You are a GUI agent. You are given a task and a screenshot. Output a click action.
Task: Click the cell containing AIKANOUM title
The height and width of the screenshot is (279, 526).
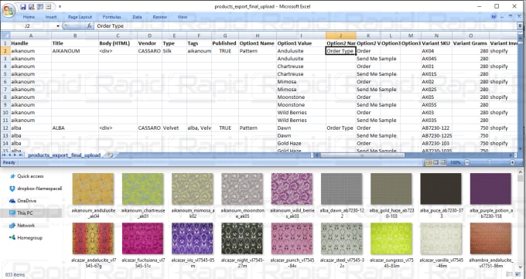(75, 51)
